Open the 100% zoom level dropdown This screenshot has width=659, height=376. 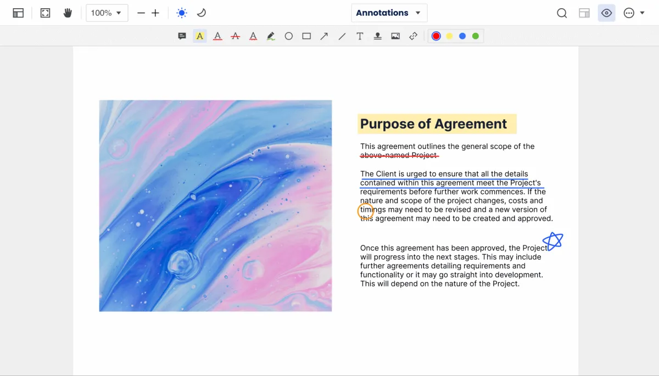pyautogui.click(x=107, y=13)
